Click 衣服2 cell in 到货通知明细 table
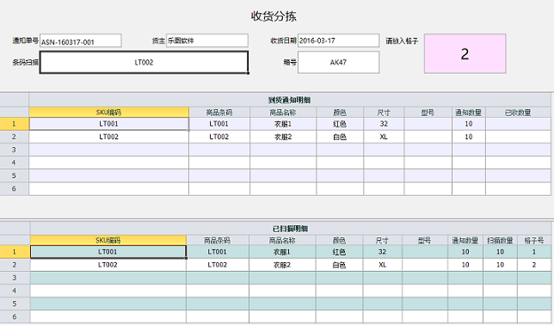The width and height of the screenshot is (554, 325). pyautogui.click(x=283, y=137)
